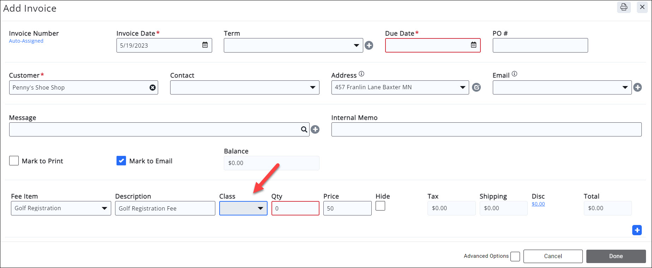Click the print icon in the header
The width and height of the screenshot is (652, 268).
[x=624, y=7]
